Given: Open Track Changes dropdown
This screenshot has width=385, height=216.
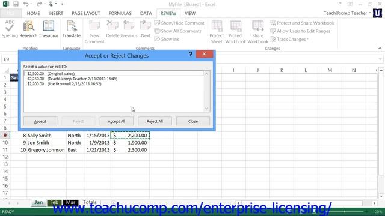Looking at the screenshot, I should tap(289, 39).
